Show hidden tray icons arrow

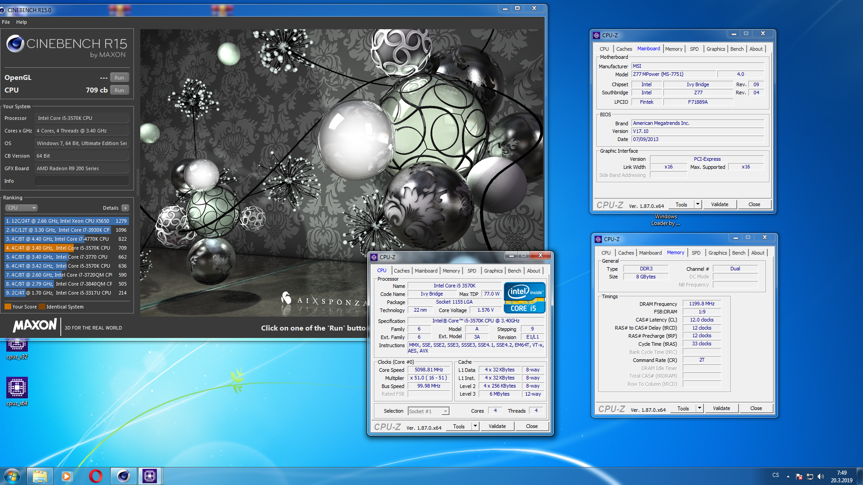point(788,476)
